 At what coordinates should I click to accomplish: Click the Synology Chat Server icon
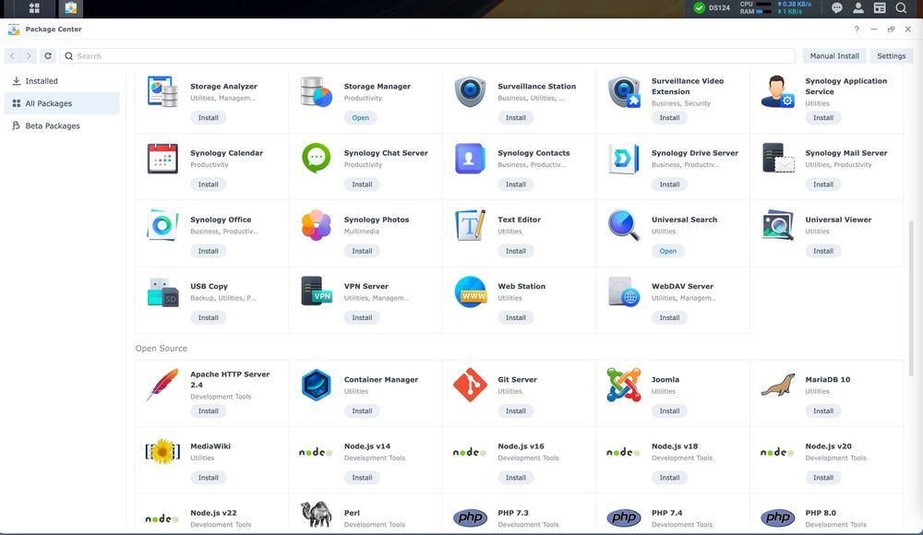(316, 159)
